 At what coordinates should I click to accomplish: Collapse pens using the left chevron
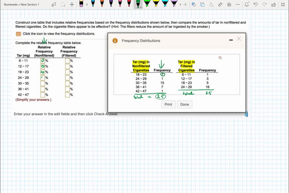[x=87, y=4]
